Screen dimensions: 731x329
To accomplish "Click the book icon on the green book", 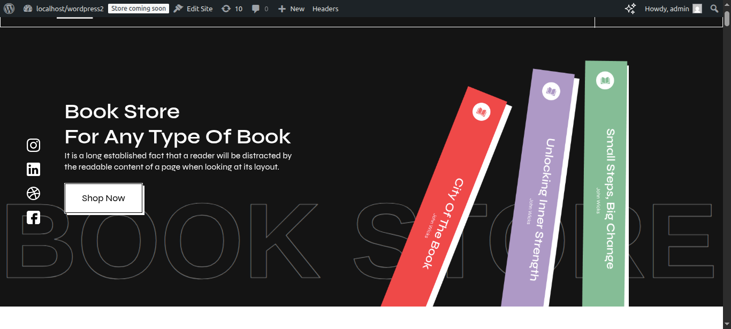I will (605, 80).
